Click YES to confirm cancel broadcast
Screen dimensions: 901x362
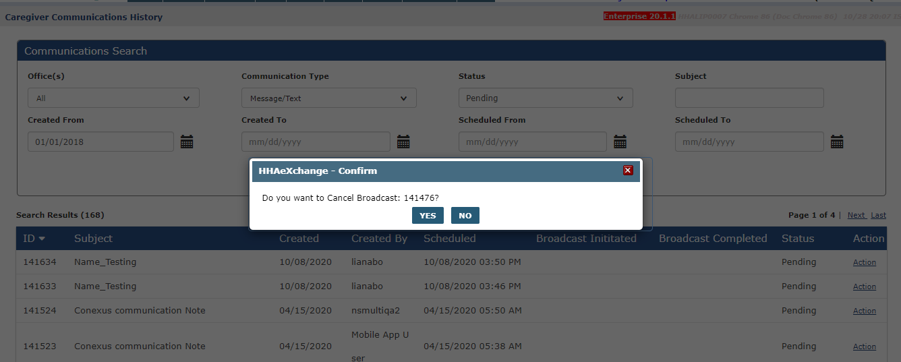428,216
